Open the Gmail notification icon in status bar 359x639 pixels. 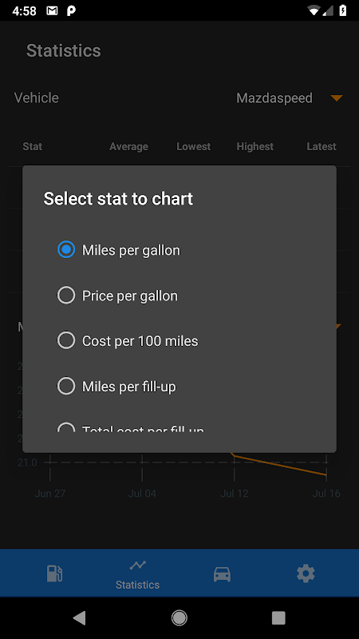point(52,11)
